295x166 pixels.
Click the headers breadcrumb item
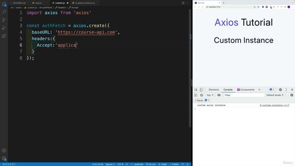click(60, 8)
